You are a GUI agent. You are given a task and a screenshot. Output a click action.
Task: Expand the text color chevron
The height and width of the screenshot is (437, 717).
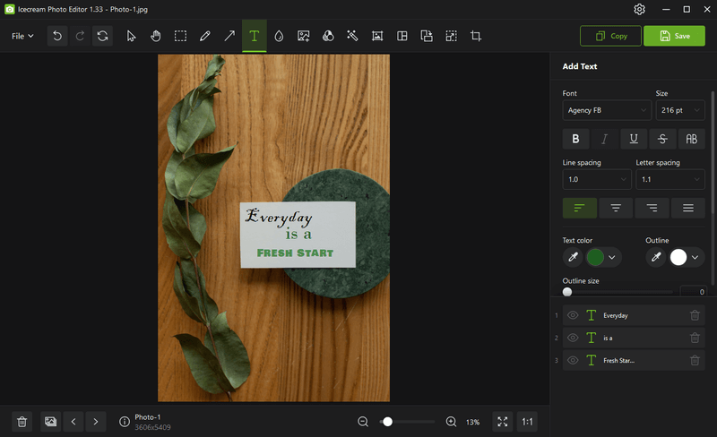[x=612, y=257]
